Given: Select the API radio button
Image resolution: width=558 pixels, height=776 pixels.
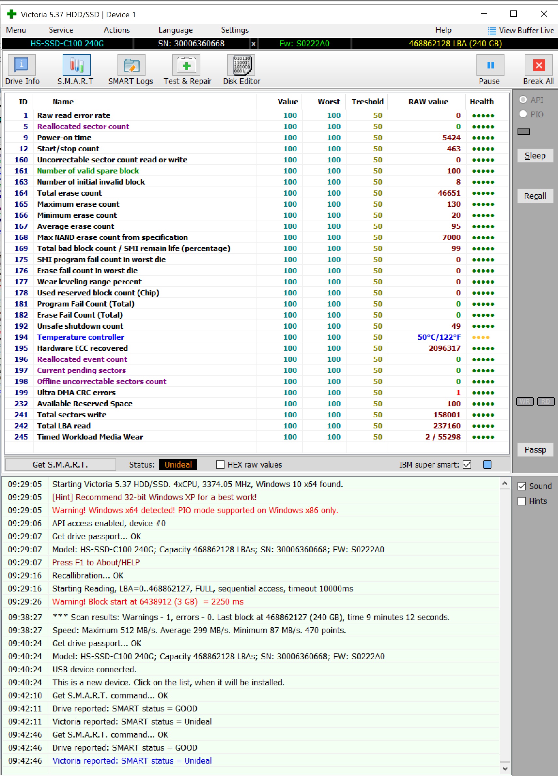Looking at the screenshot, I should (x=523, y=99).
